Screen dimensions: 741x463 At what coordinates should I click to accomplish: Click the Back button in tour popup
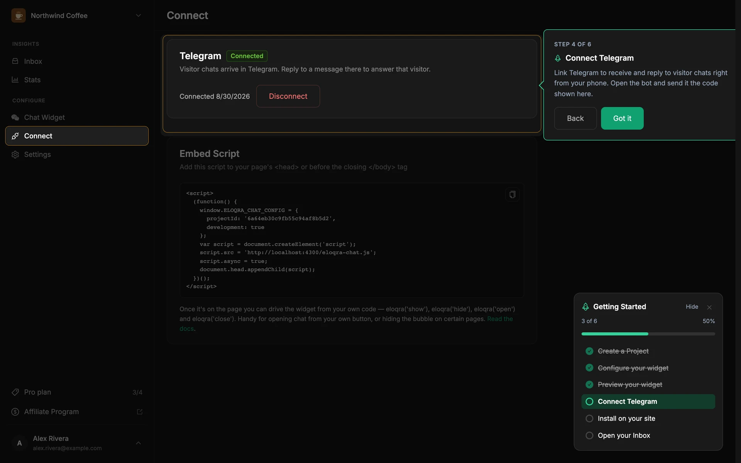pos(575,118)
